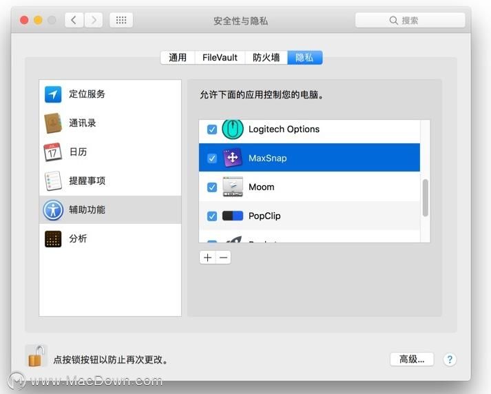Viewport: 491px width, 394px height.
Task: Minimize the window with the yellow button
Action: pos(38,21)
